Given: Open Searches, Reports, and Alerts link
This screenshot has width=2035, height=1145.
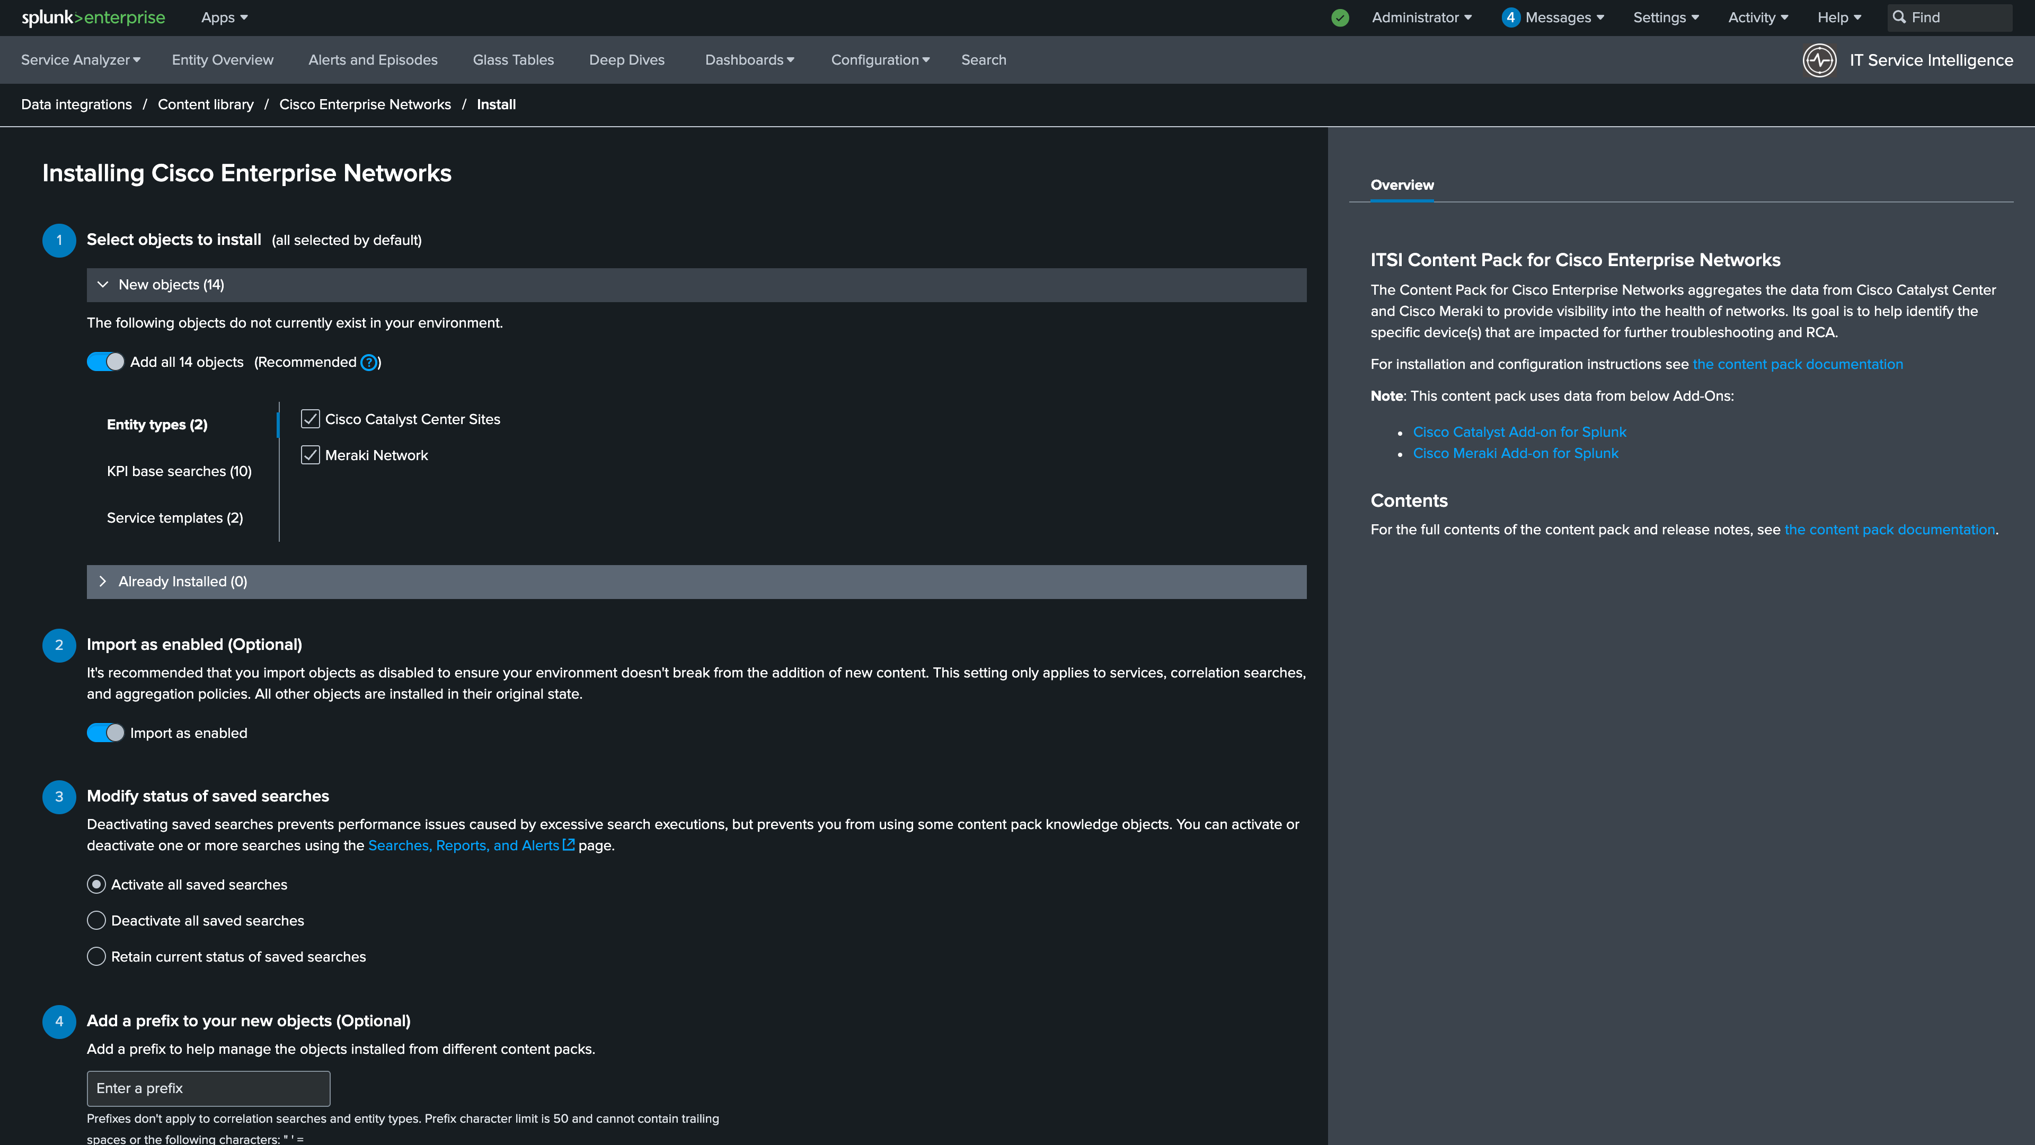Looking at the screenshot, I should [472, 845].
